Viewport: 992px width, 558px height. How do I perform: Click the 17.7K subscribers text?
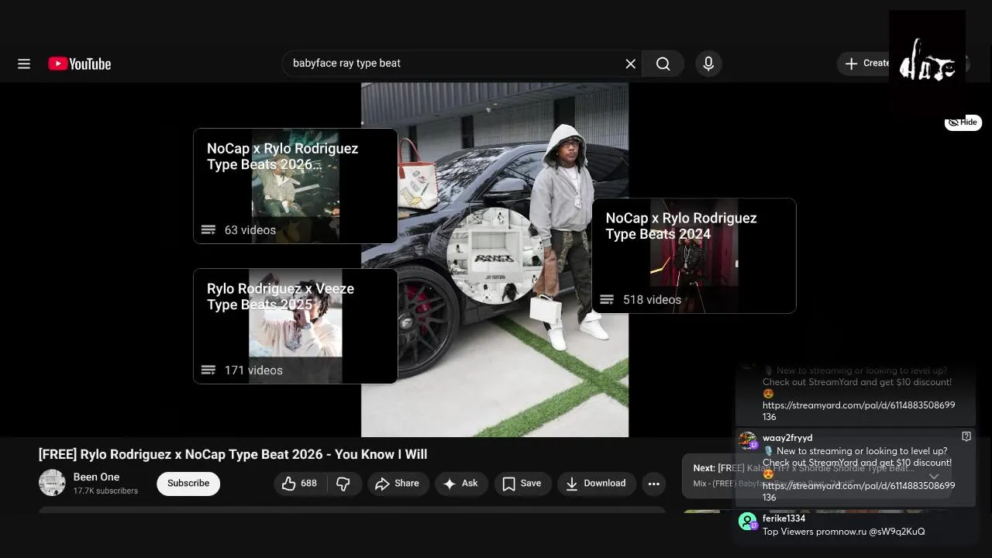(105, 491)
